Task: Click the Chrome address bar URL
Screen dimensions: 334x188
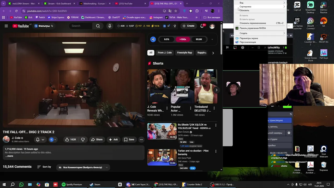Action: point(47,11)
